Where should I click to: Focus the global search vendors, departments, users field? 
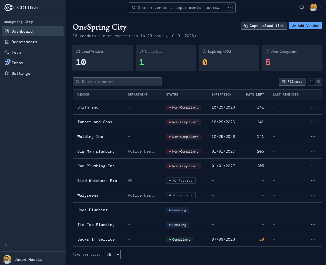[x=182, y=7]
